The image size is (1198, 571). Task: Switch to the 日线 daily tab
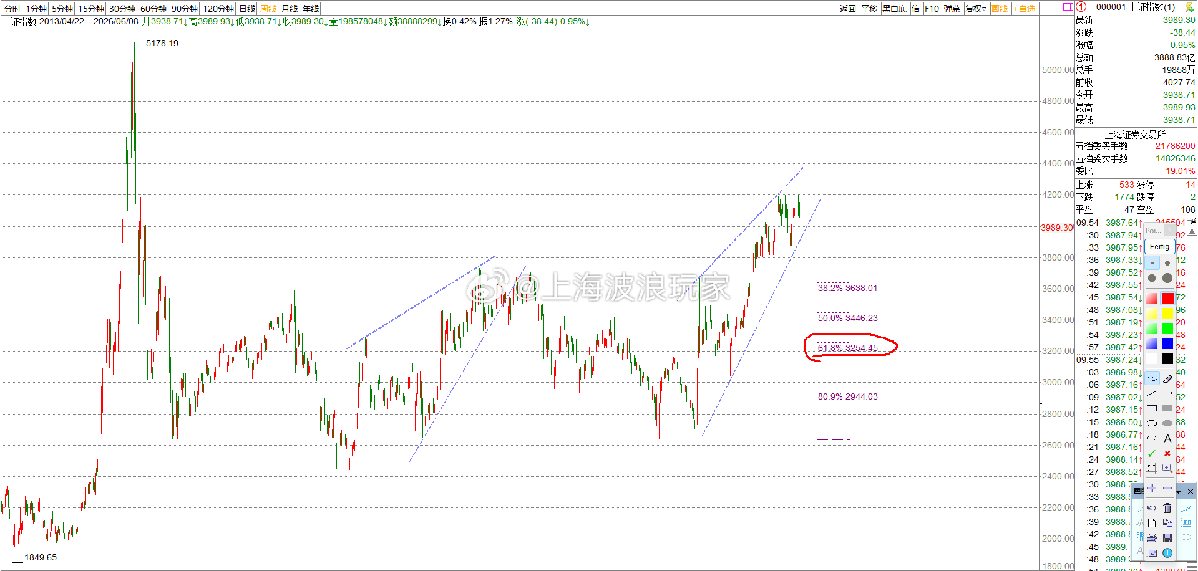pos(247,9)
